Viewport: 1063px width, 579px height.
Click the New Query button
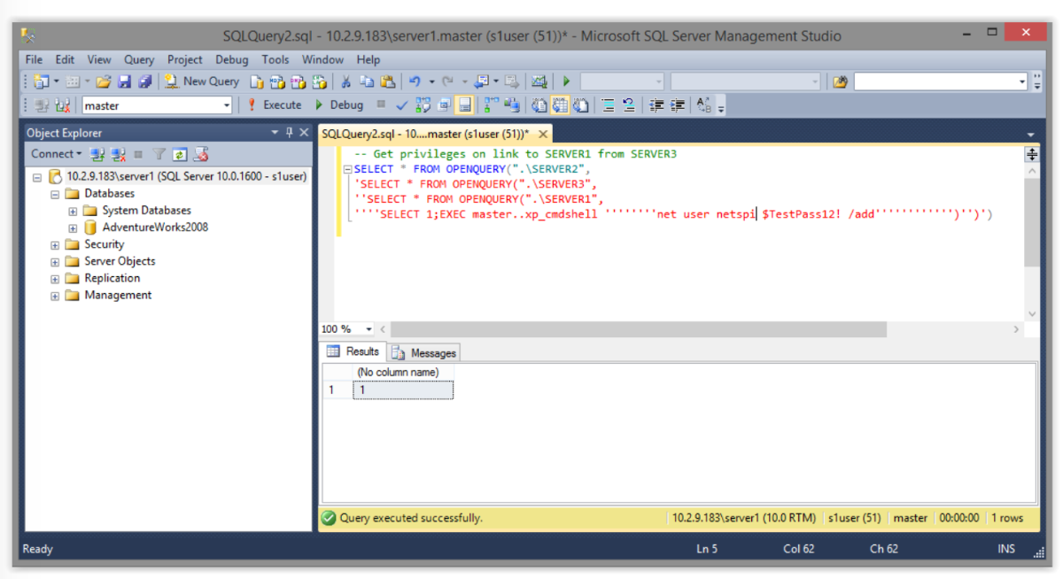tap(201, 81)
